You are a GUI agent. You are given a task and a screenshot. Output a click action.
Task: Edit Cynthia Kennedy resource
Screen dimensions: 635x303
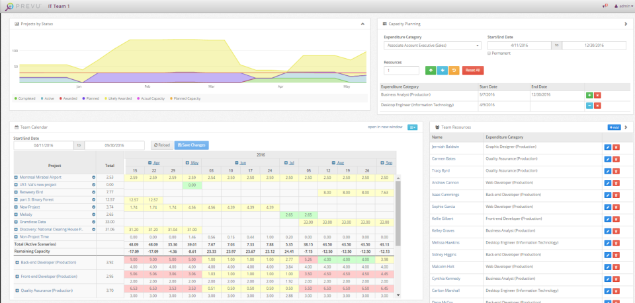click(x=608, y=279)
